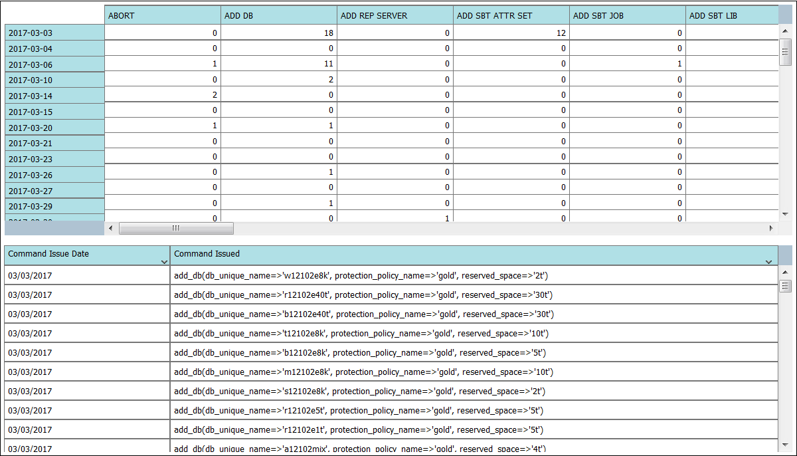The width and height of the screenshot is (797, 456).
Task: Select the 2017-03-23 row header
Action: click(54, 159)
